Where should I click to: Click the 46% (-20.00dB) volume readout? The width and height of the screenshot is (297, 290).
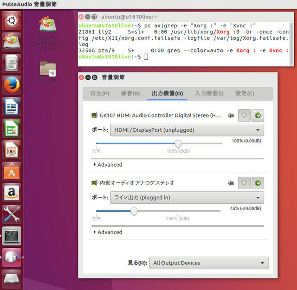tap(245, 208)
